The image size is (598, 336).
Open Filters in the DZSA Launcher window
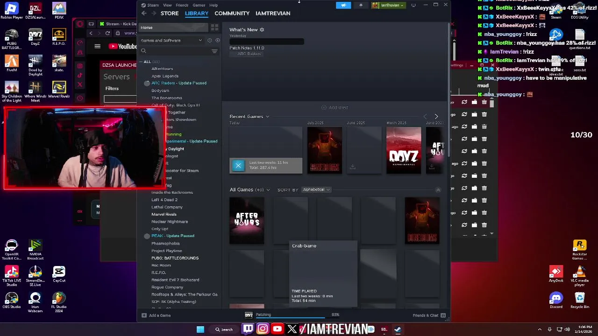[x=112, y=88]
